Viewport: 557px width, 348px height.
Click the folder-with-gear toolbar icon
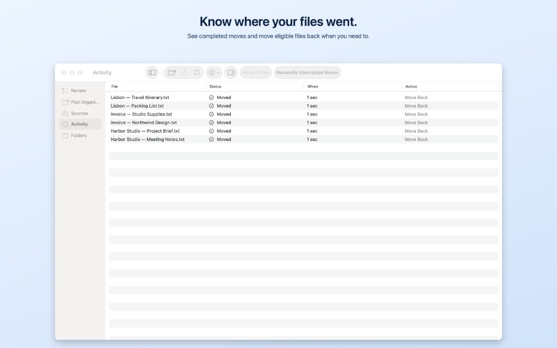pos(172,72)
